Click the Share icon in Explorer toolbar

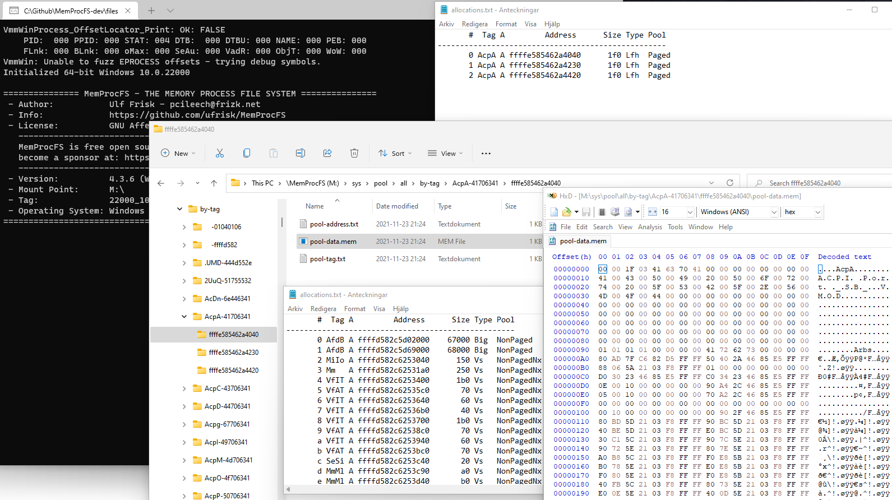tap(327, 153)
